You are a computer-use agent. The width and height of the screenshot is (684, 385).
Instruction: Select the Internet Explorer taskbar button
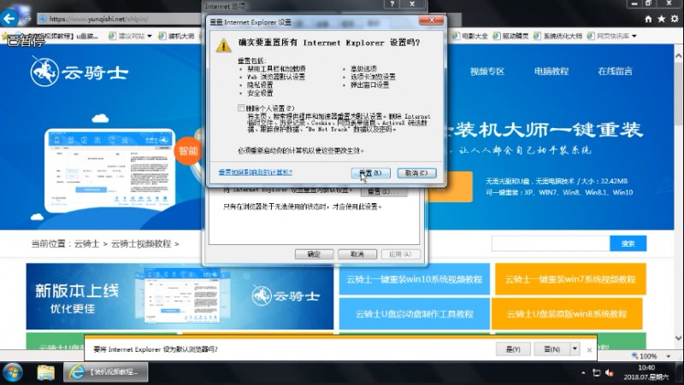coord(106,372)
